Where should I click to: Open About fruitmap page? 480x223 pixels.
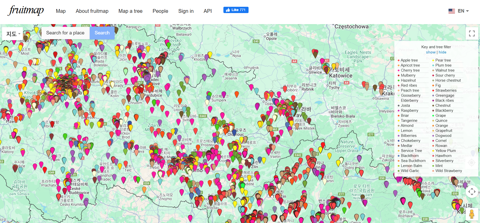coord(92,11)
